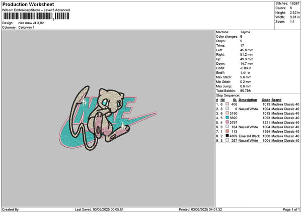
Task: Select code 1000 in the stop sequence
Action: pos(266,136)
